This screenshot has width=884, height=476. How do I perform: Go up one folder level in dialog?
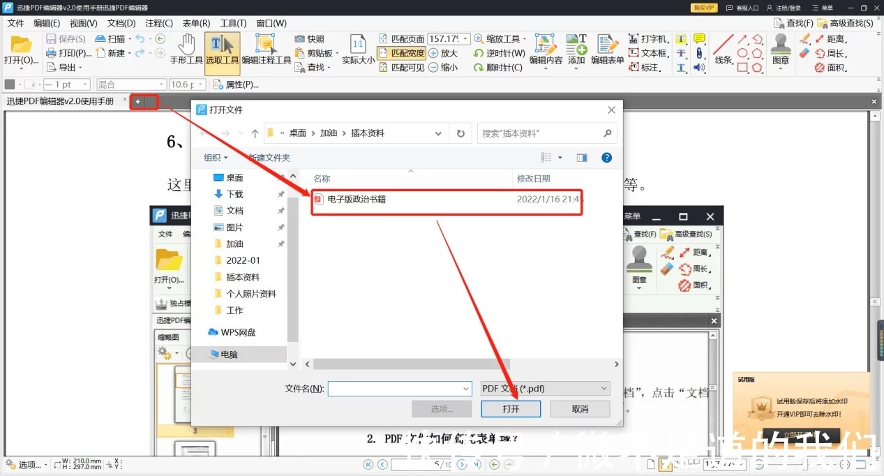tap(255, 133)
